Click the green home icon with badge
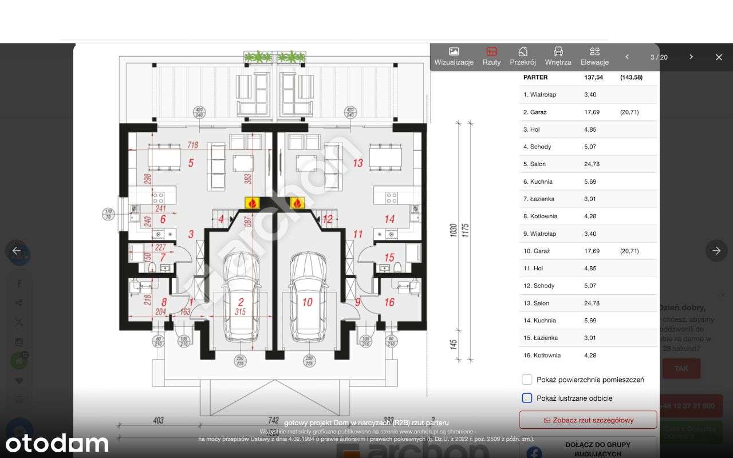733x458 pixels. click(x=19, y=361)
